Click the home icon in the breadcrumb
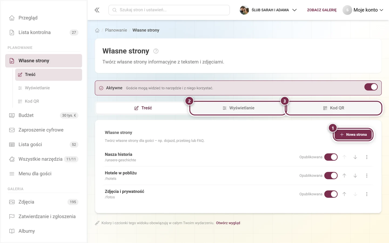Image resolution: width=389 pixels, height=243 pixels. (x=97, y=30)
